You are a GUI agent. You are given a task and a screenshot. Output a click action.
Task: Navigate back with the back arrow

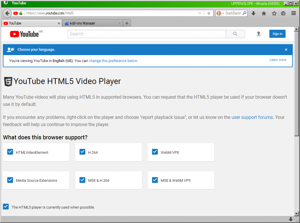click(x=7, y=13)
